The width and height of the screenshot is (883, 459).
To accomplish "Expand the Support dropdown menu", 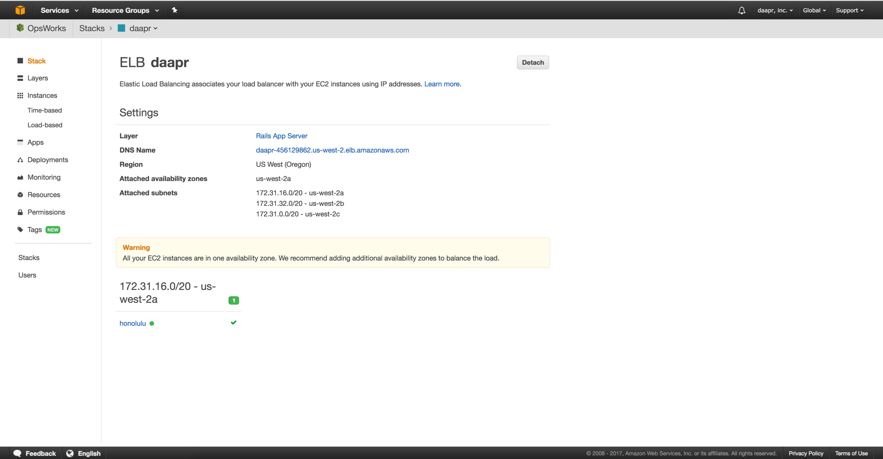I will click(x=850, y=10).
